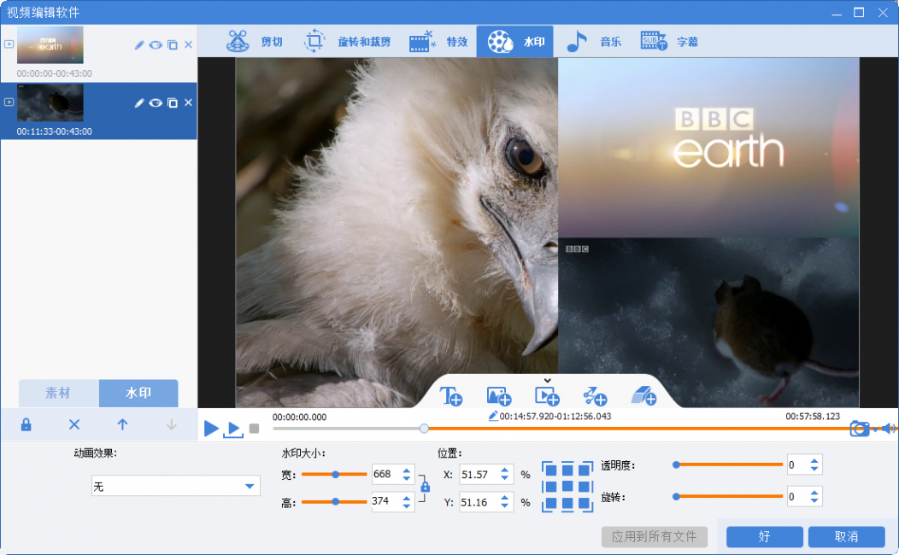Increase the rotation value stepper
The height and width of the screenshot is (555, 899).
[814, 493]
